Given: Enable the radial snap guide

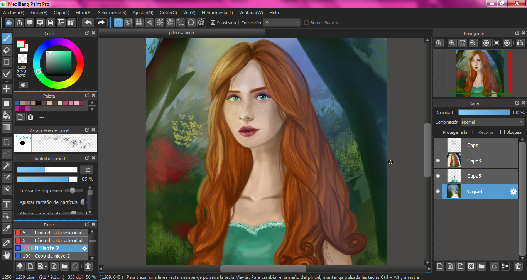Looking at the screenshot, I should [160, 22].
